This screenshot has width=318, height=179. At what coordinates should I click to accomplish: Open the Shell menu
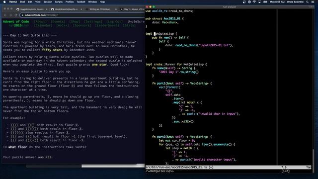[x=22, y=2]
